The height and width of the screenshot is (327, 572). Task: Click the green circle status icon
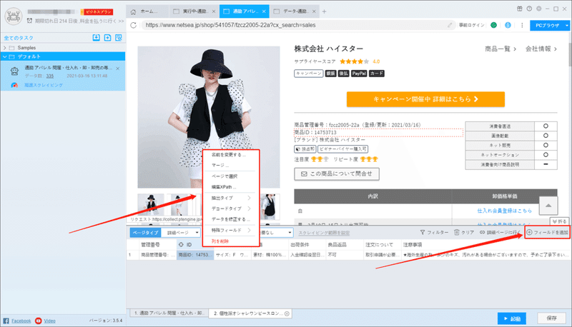click(493, 25)
